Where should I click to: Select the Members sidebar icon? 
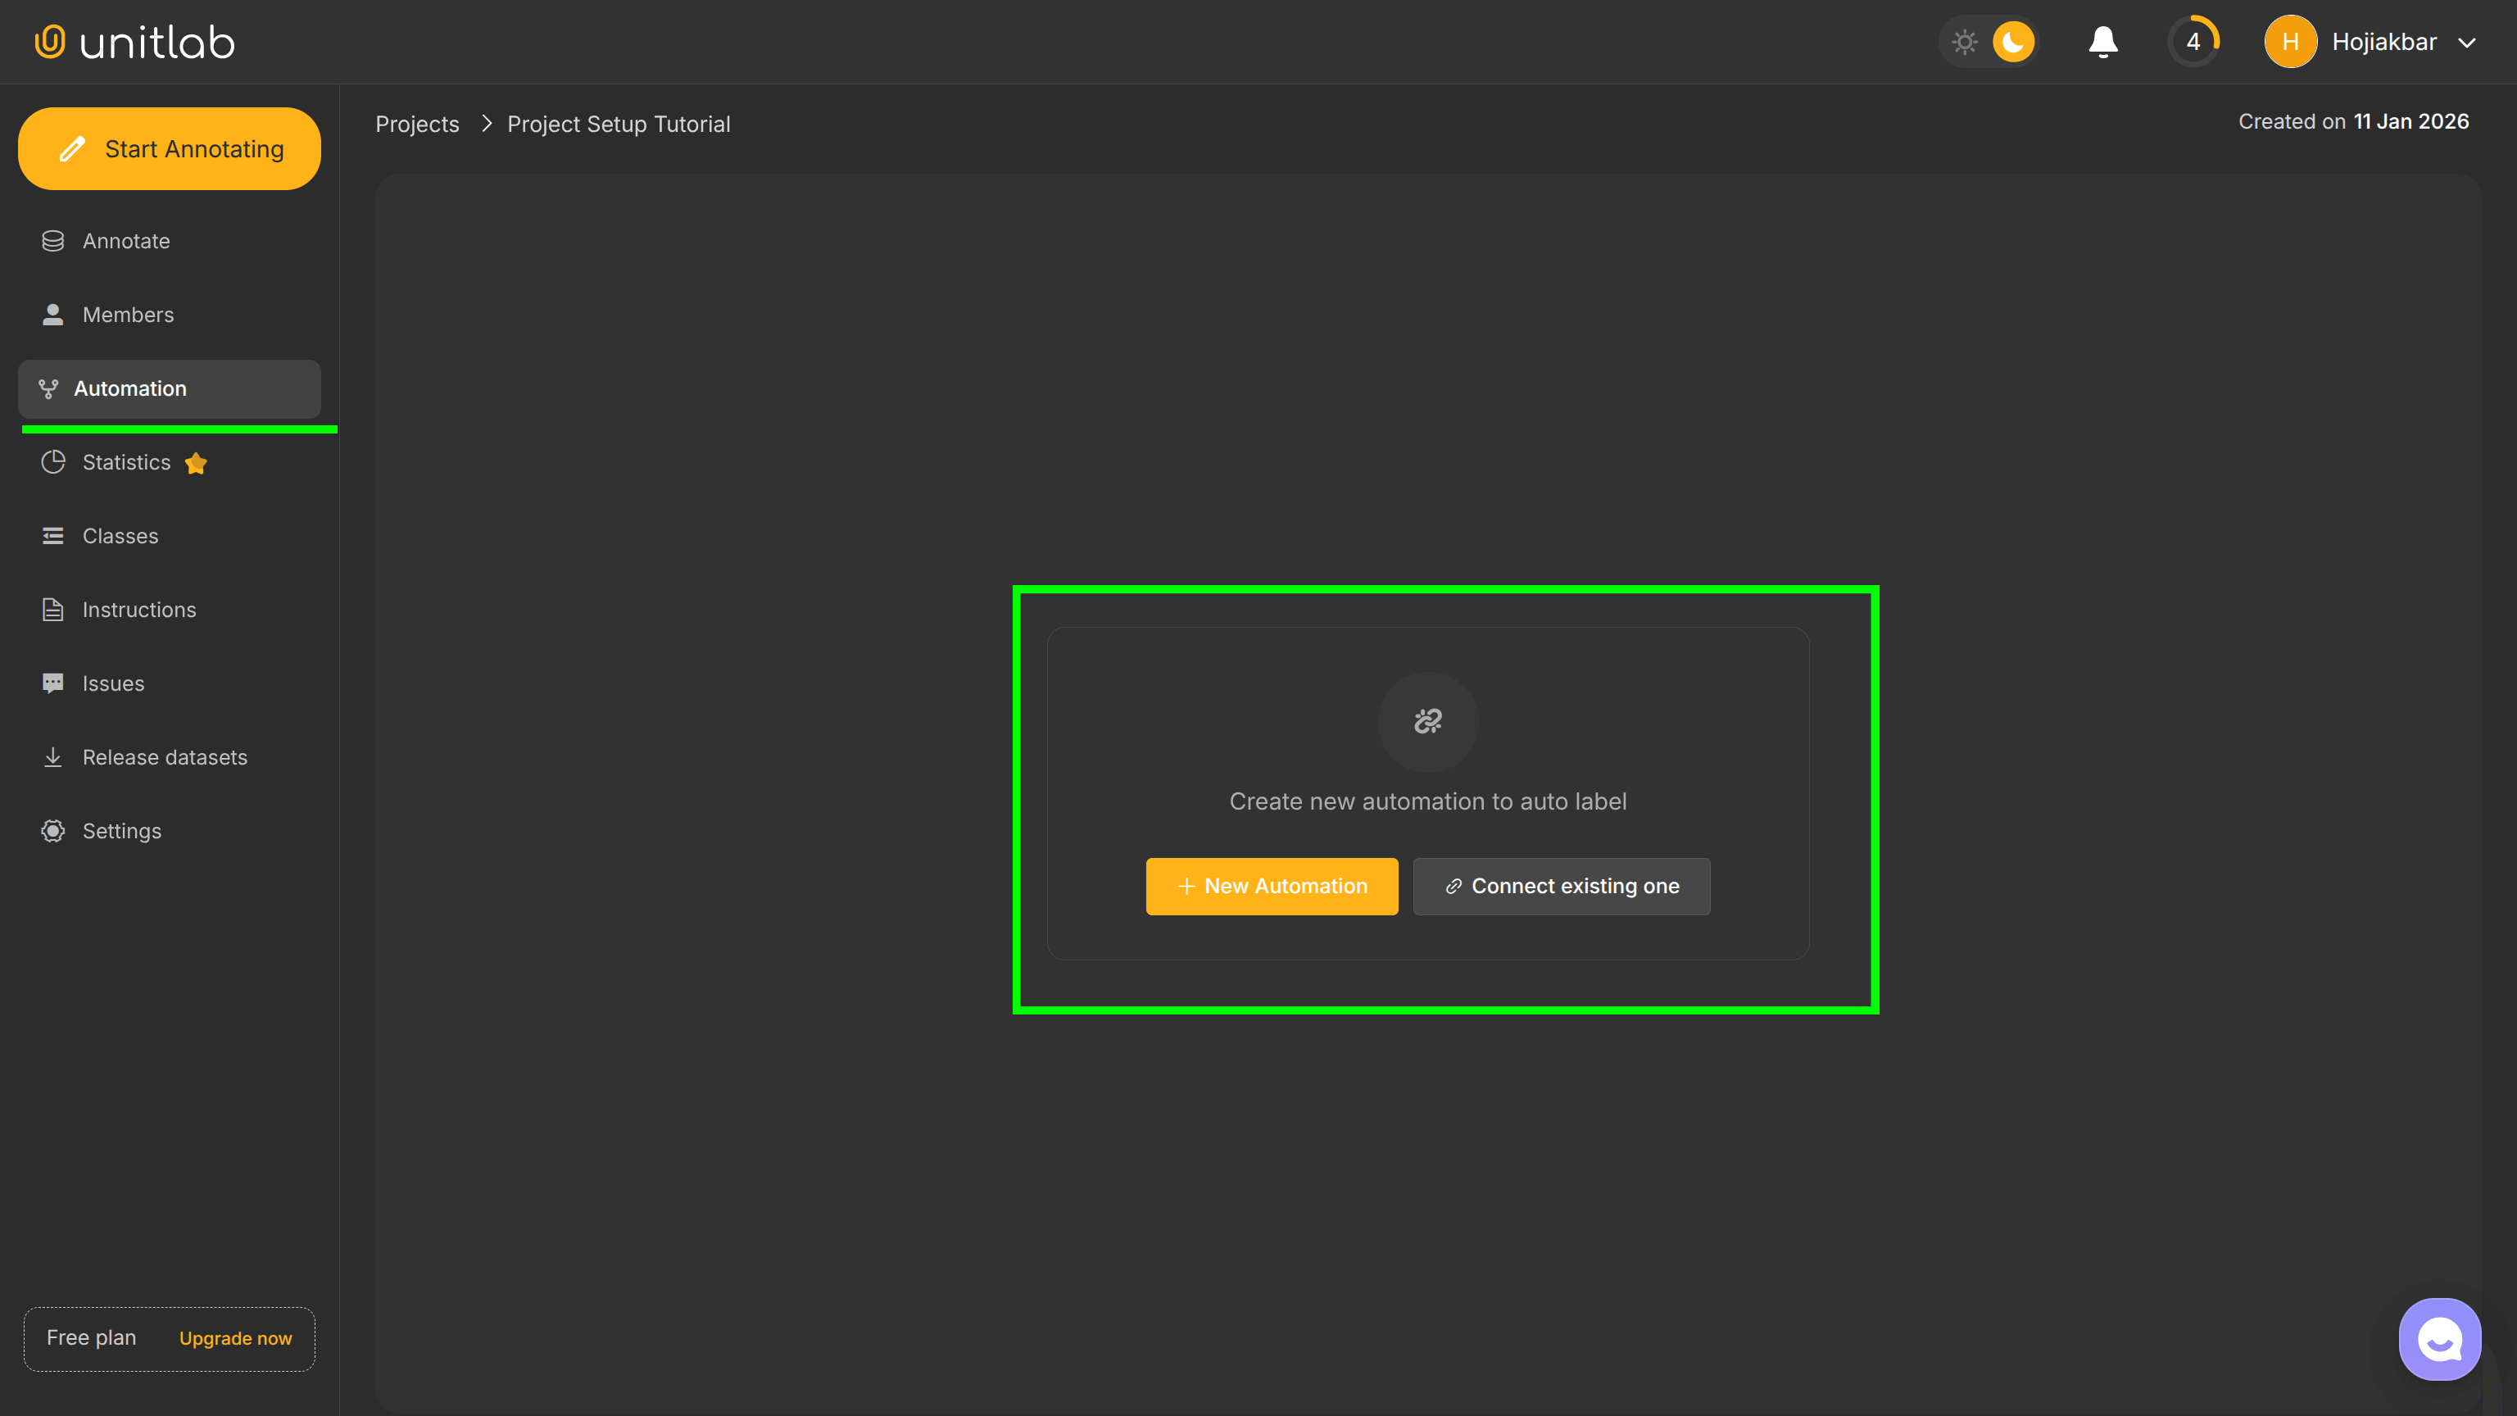click(52, 314)
